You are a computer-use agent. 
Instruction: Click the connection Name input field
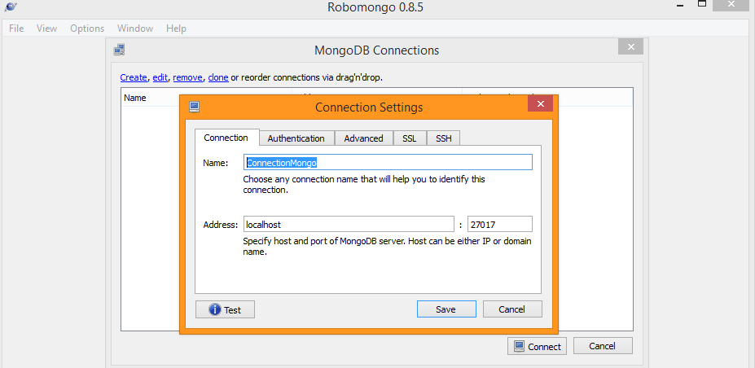click(x=388, y=163)
